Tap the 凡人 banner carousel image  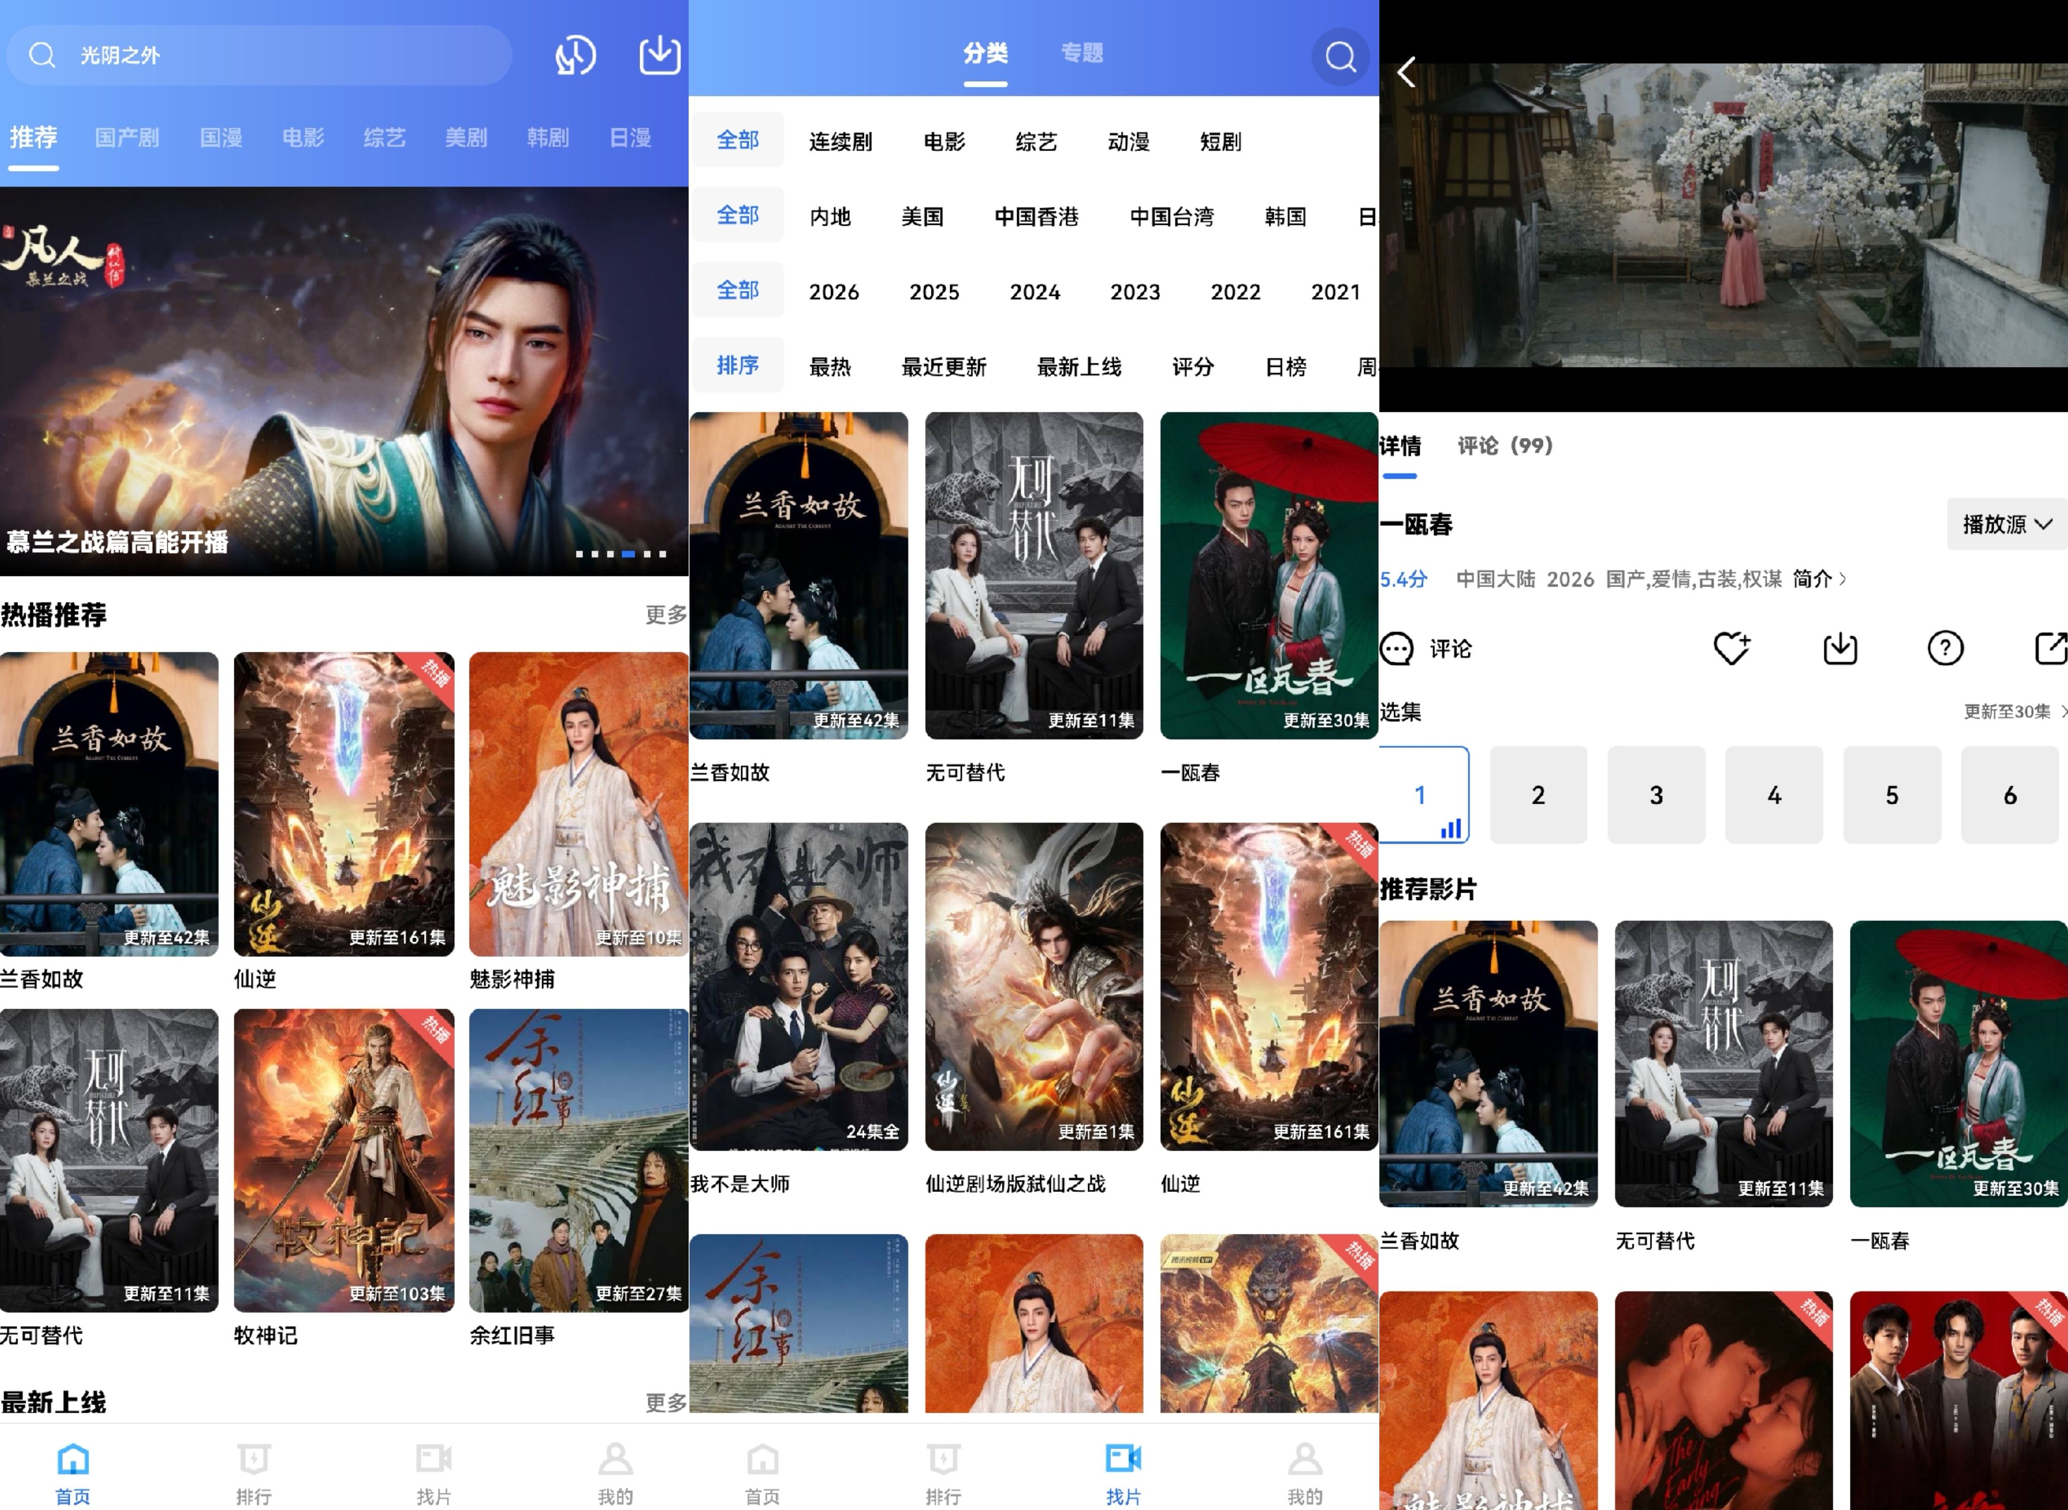coord(344,381)
